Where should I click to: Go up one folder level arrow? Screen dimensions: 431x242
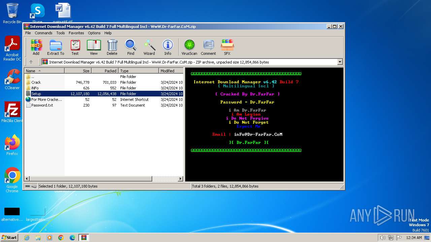click(31, 62)
